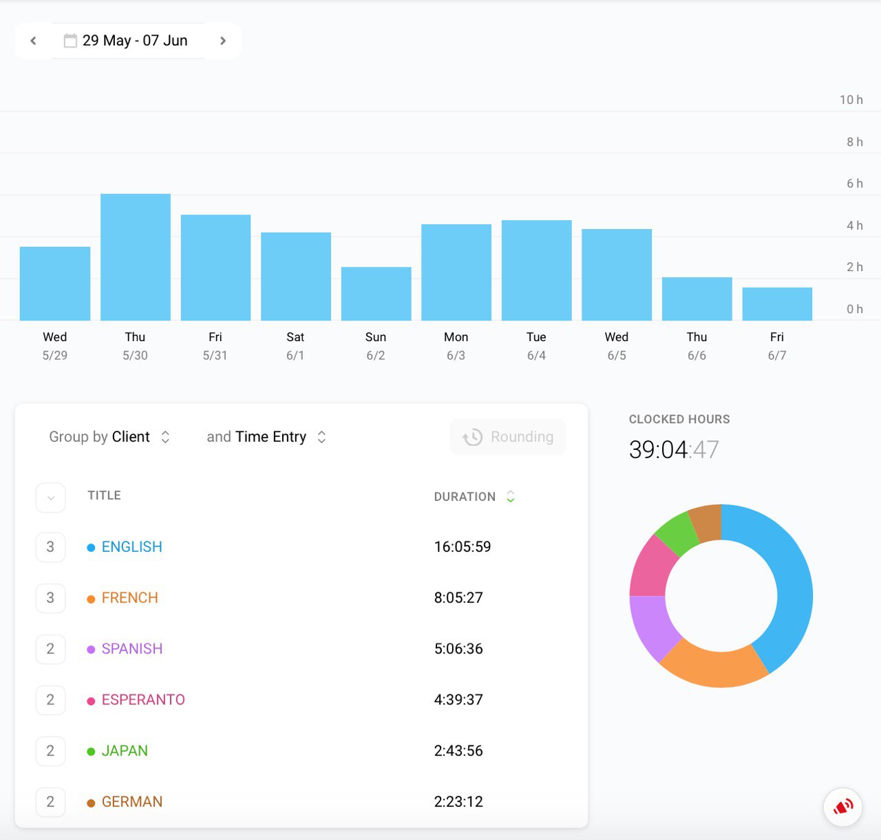Click the sort arrows beside Client
Viewport: 881px width, 840px height.
tap(165, 437)
